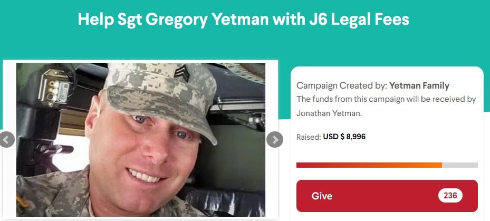The height and width of the screenshot is (221, 490).
Task: Open the Yetman Family creator profile
Action: 419,85
